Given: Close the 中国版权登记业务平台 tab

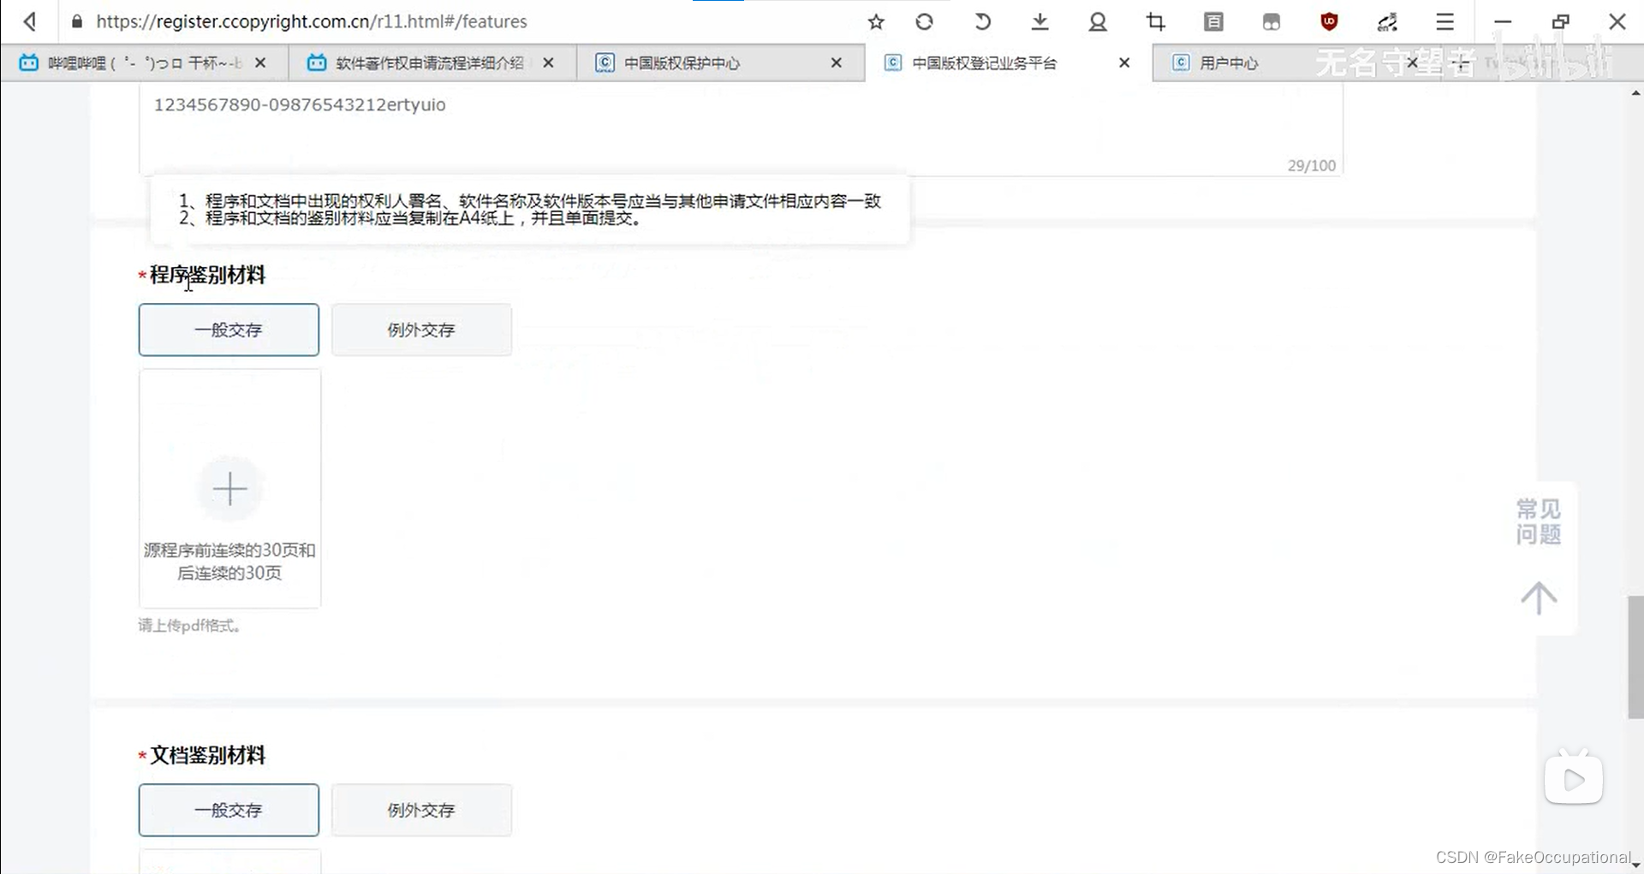Looking at the screenshot, I should pos(1124,62).
